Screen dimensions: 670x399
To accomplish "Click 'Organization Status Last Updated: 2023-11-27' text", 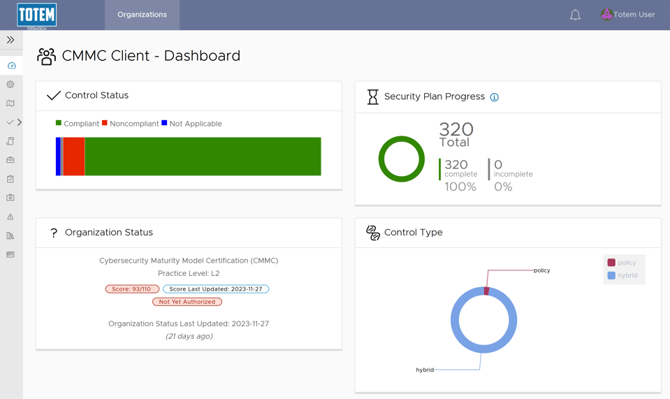I will 189,324.
